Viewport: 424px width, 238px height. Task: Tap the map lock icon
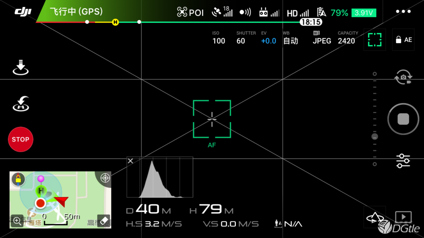tap(18, 178)
